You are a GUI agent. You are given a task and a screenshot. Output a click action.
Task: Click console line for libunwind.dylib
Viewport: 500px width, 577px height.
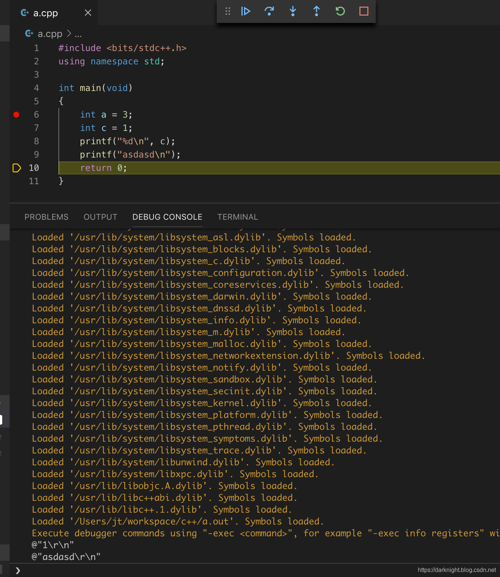183,462
